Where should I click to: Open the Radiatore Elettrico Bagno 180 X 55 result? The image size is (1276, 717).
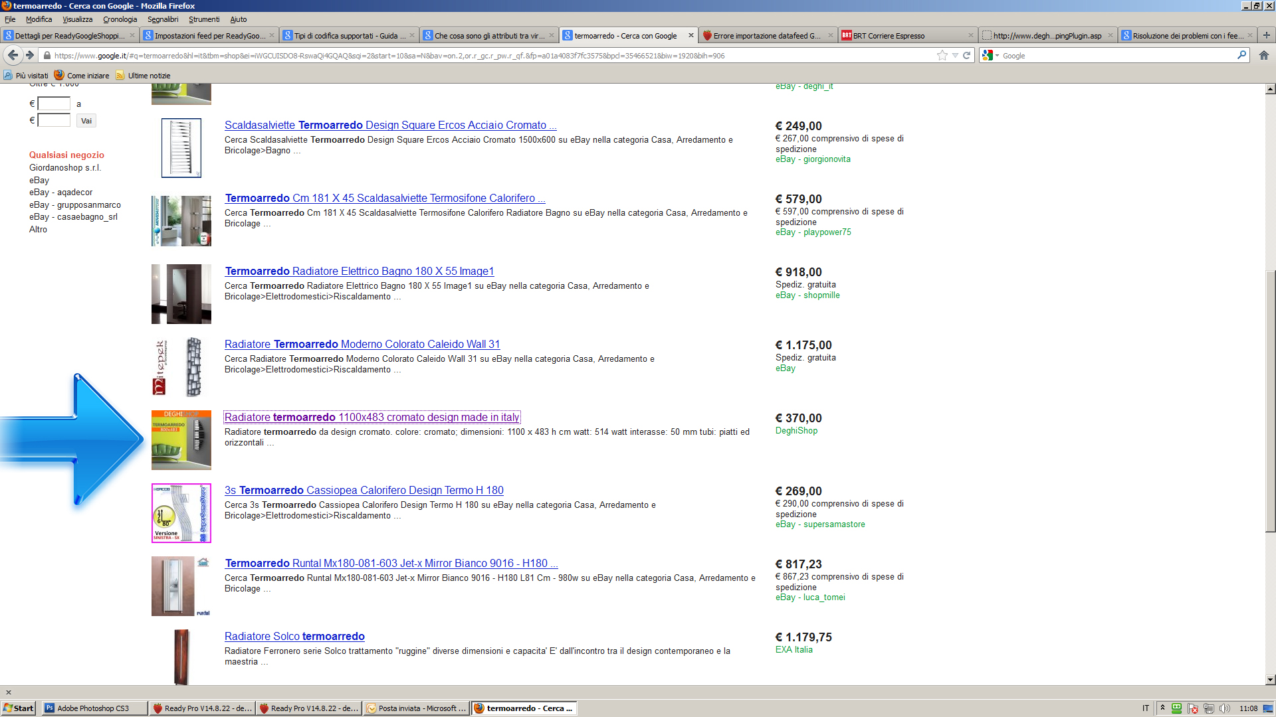[360, 271]
